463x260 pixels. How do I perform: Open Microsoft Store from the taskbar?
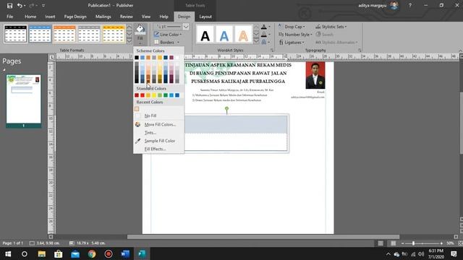pos(58,253)
